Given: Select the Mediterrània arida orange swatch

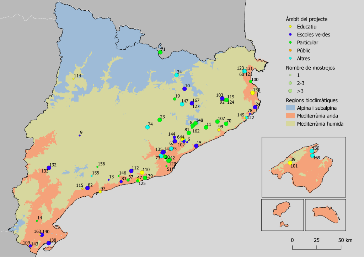Looking at the screenshot, I should tap(290, 116).
